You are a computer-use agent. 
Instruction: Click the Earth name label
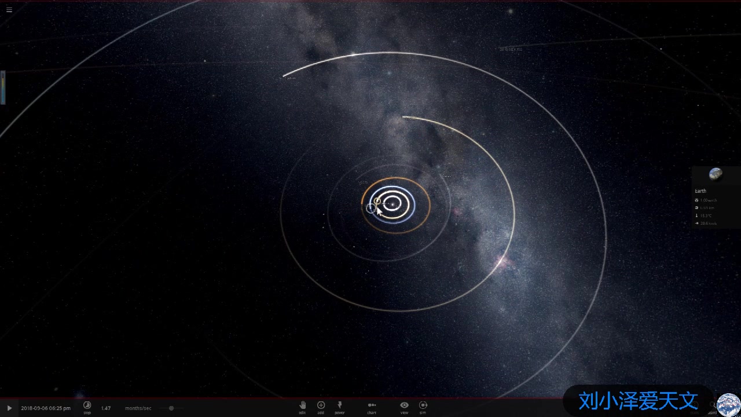pyautogui.click(x=700, y=191)
